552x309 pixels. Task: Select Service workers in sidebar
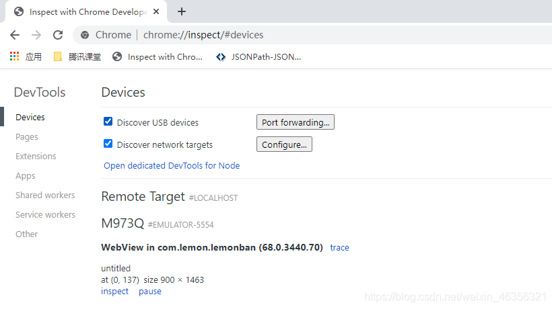tap(45, 214)
